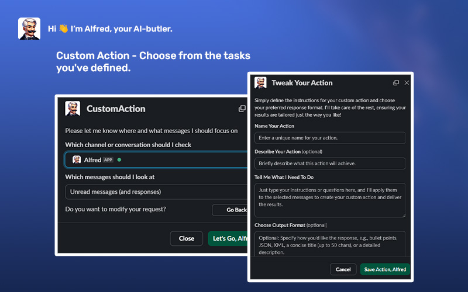Click the Choose Output Format textarea

pos(330,244)
